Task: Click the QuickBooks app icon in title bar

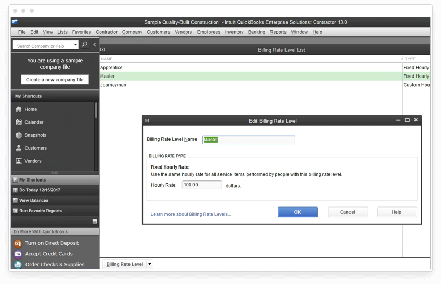Action: tap(15, 22)
